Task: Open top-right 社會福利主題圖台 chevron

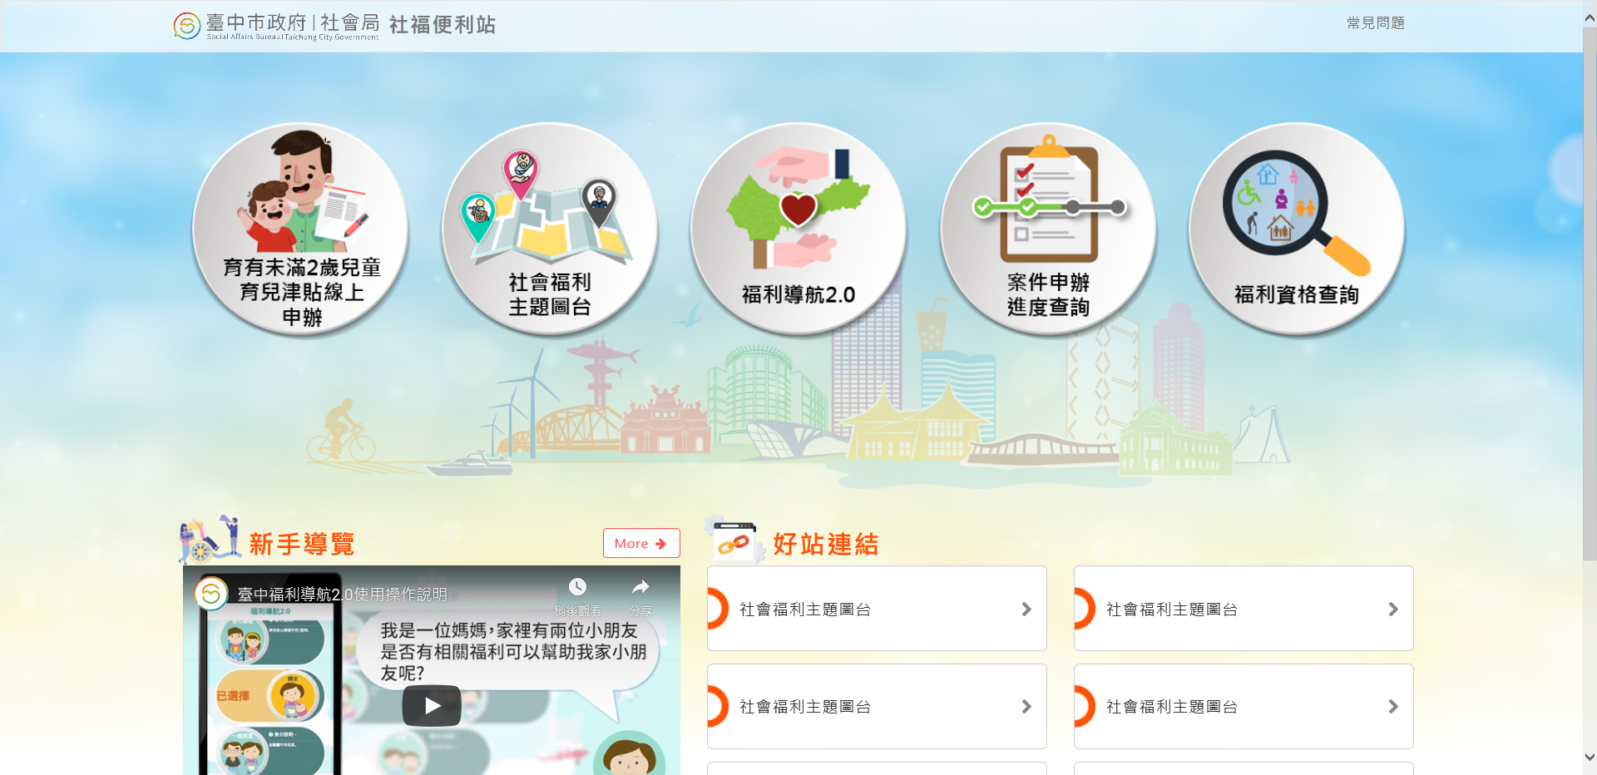Action: [1393, 610]
